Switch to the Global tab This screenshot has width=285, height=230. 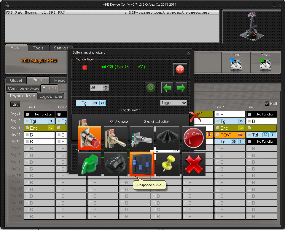pos(16,80)
